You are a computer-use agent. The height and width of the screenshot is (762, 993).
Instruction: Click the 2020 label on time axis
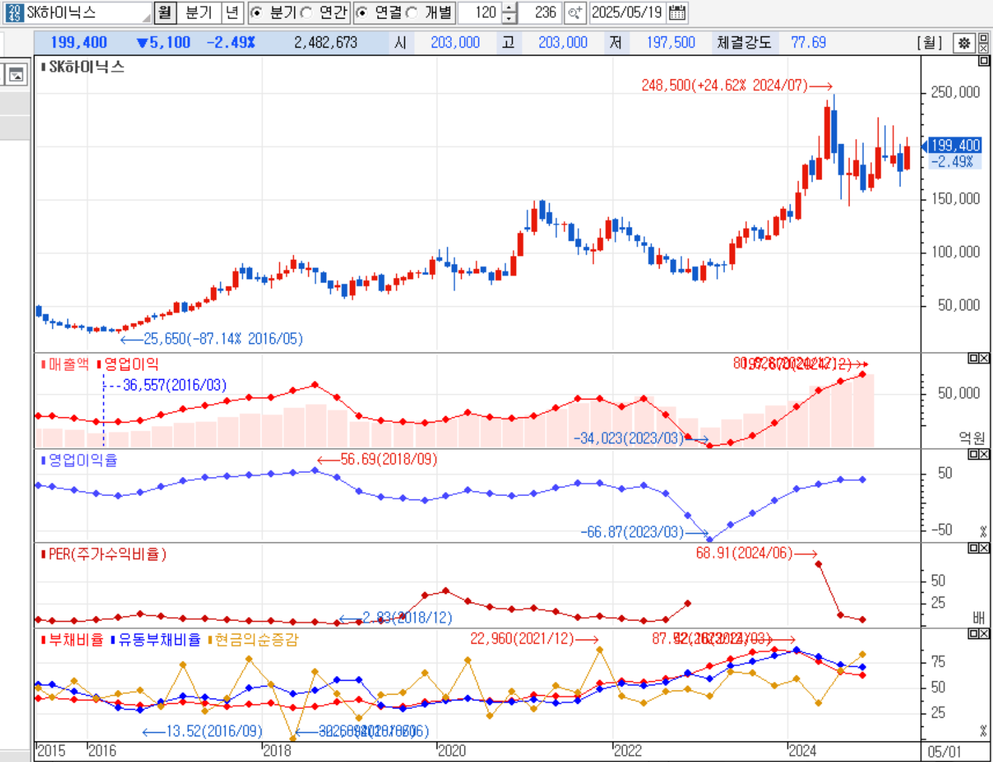[452, 751]
